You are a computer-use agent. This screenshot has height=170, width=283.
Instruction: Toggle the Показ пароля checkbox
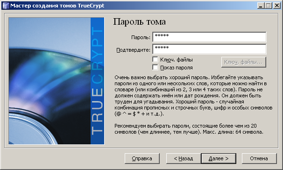155,68
